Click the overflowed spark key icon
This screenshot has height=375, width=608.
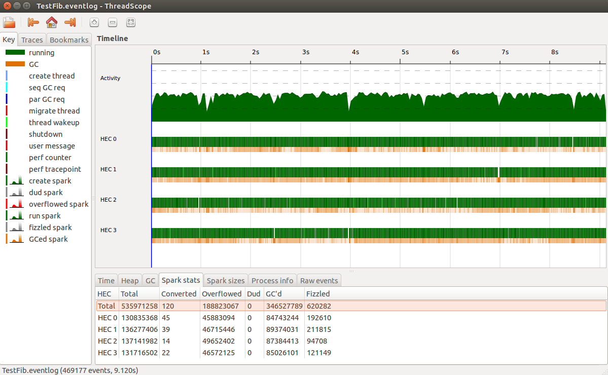15,204
